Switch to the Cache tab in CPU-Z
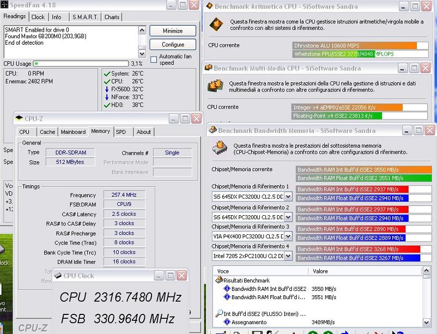437x334 pixels. [x=47, y=132]
